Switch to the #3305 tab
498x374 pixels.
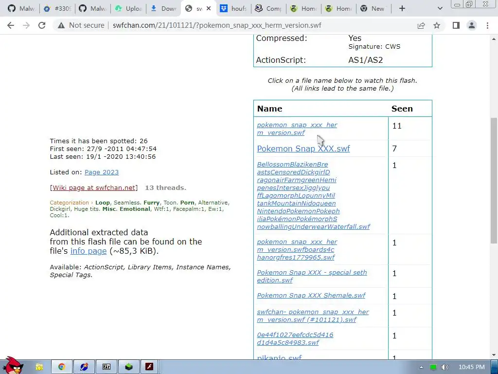pos(57,9)
